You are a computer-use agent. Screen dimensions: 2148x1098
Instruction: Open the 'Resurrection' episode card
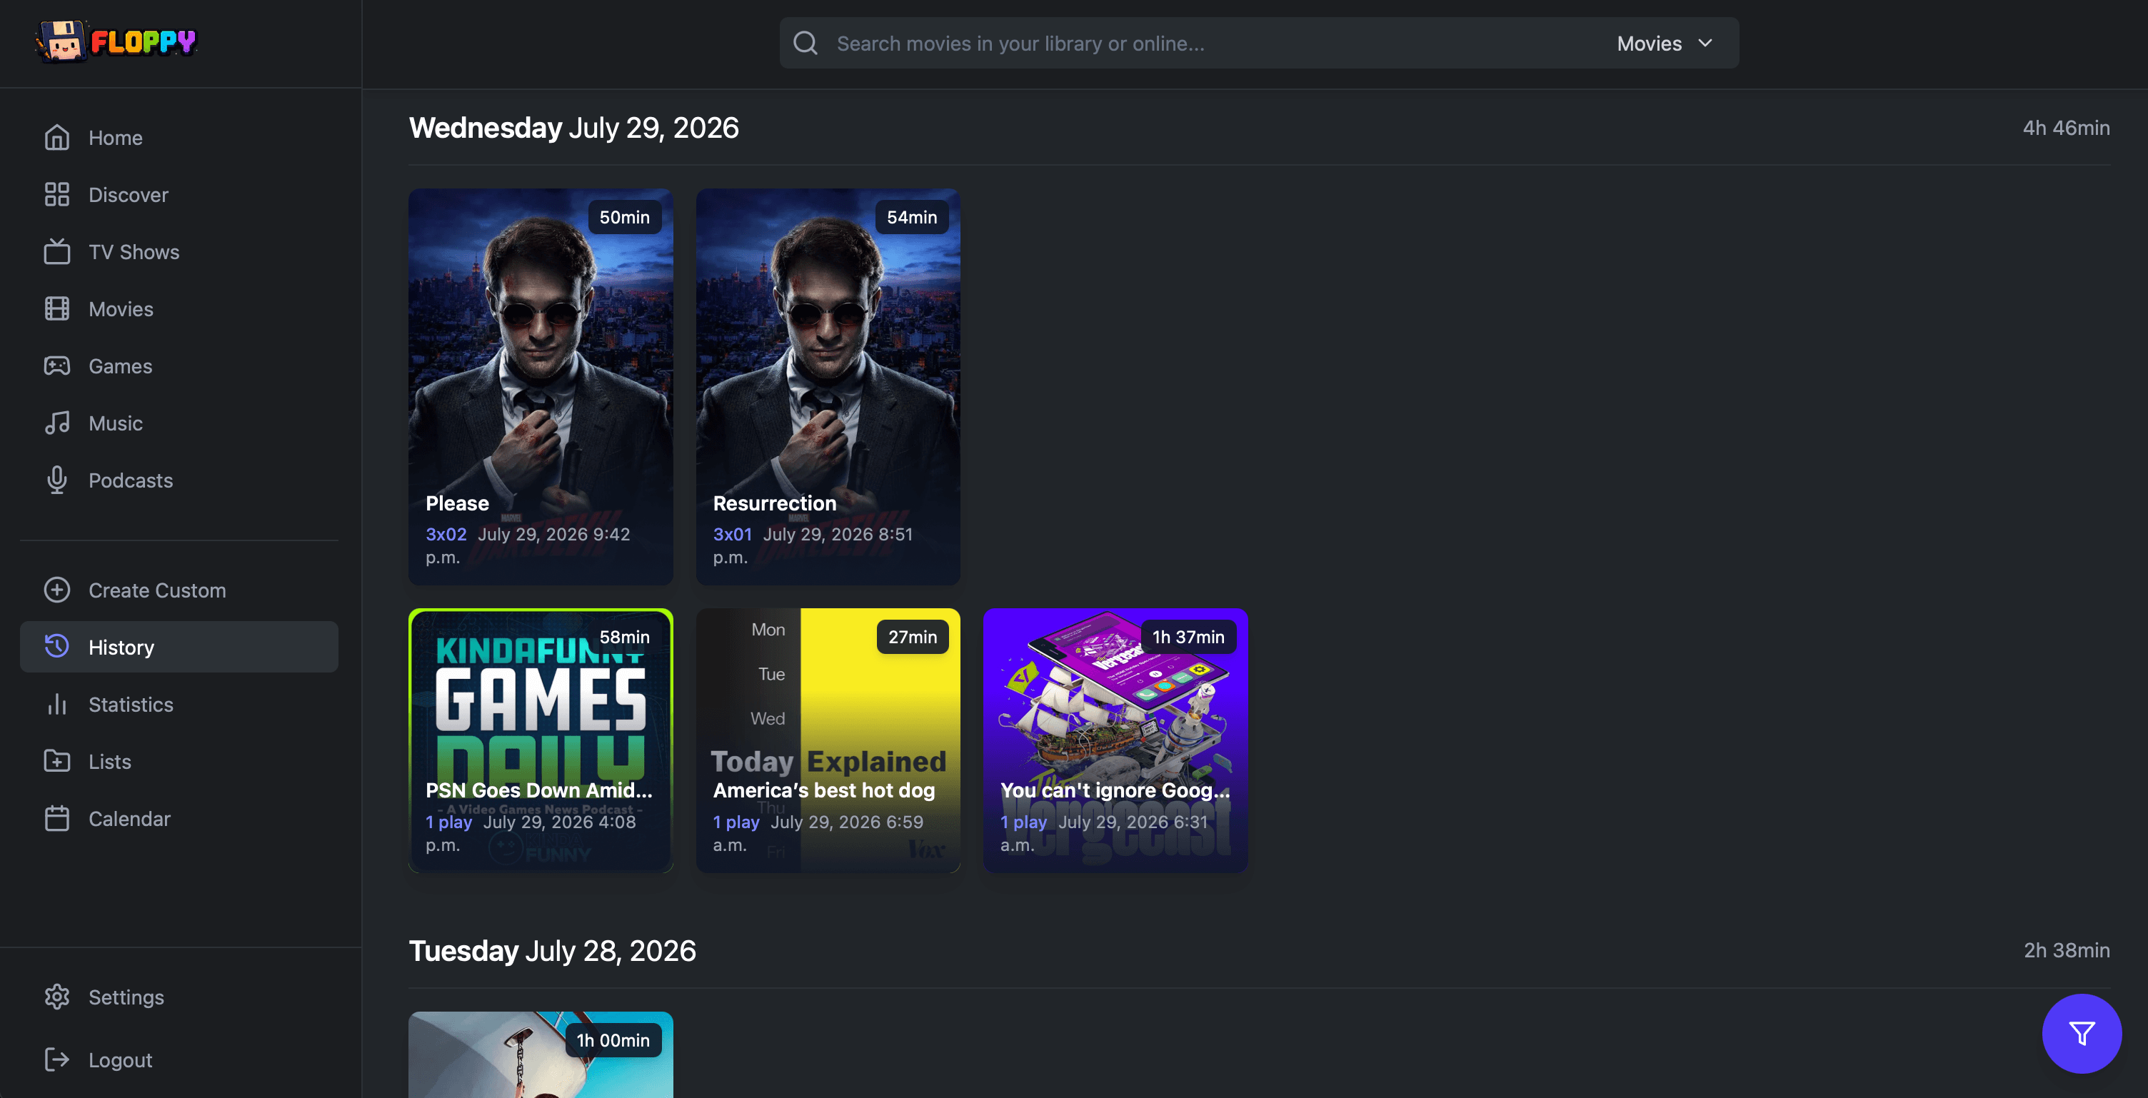828,387
